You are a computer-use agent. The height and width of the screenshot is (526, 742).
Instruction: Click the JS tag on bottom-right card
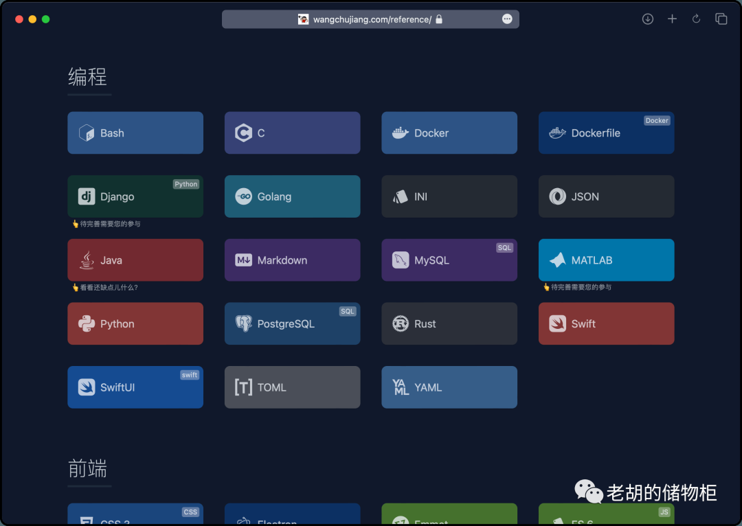click(x=664, y=512)
